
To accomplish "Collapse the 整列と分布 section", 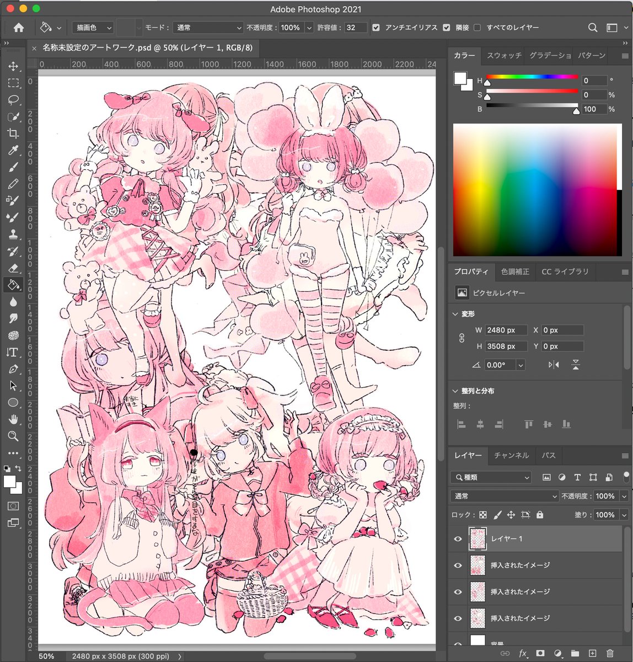I will (455, 391).
